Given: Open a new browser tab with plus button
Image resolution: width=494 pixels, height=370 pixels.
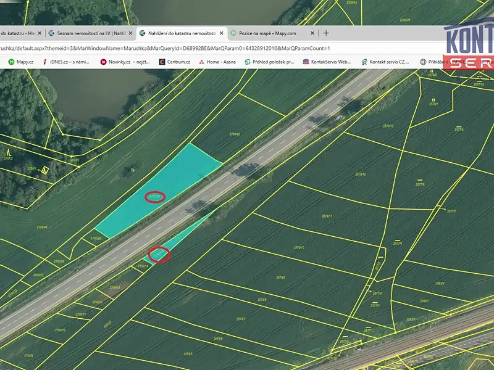Looking at the screenshot, I should 326,33.
